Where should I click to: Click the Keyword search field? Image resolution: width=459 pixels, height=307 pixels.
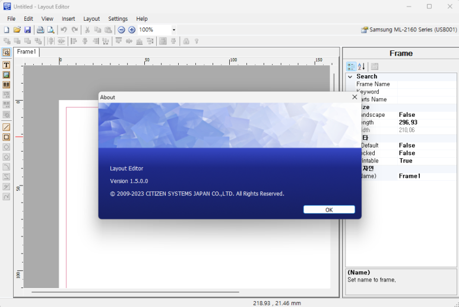(426, 92)
